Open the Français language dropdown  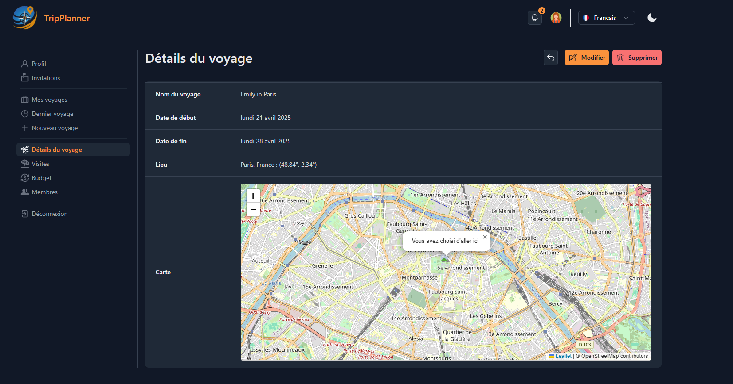coord(606,18)
